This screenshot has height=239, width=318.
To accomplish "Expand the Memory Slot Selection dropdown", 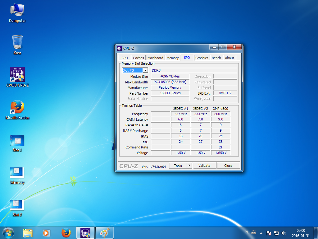I will 145,70.
